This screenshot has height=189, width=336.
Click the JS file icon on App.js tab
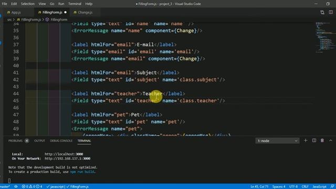click(x=8, y=13)
